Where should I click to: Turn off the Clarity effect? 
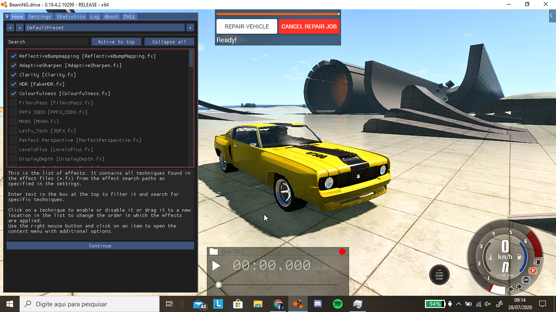(13, 75)
